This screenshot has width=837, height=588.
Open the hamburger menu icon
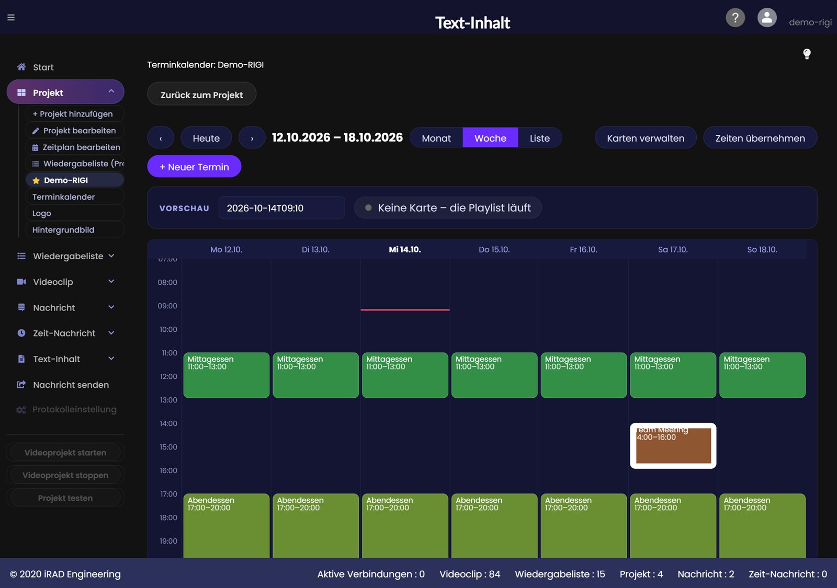[11, 17]
